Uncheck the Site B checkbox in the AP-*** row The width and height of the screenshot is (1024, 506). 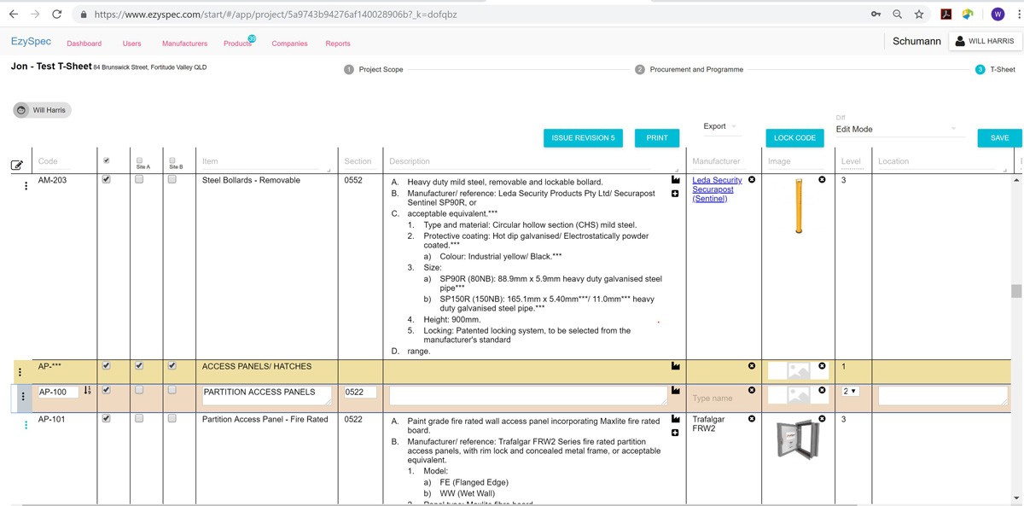(x=172, y=366)
